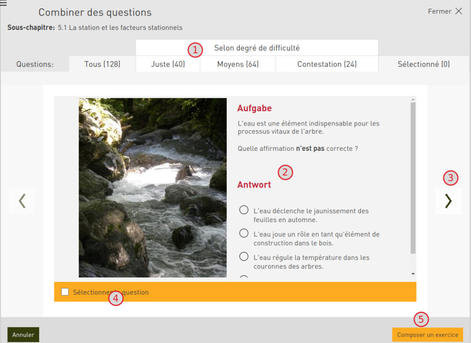Click red circled marker number 1
Screen dimensions: 471x343
click(x=195, y=50)
